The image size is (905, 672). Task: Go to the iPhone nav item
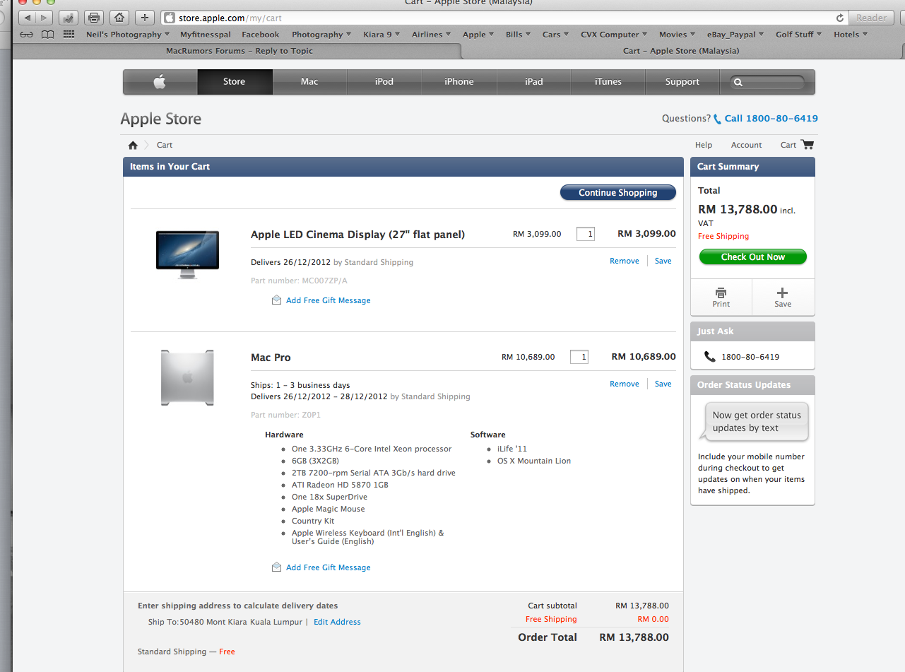tap(459, 82)
